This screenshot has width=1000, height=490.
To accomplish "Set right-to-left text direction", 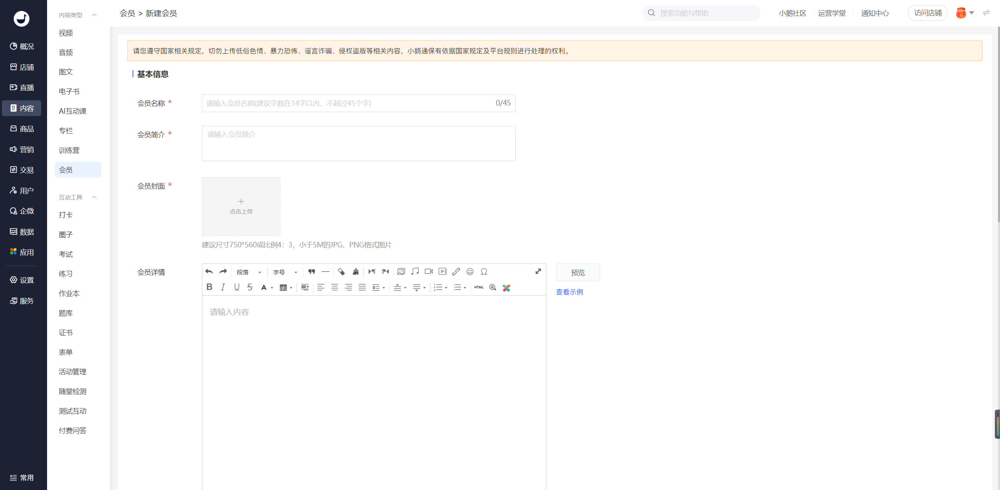I will (x=385, y=272).
